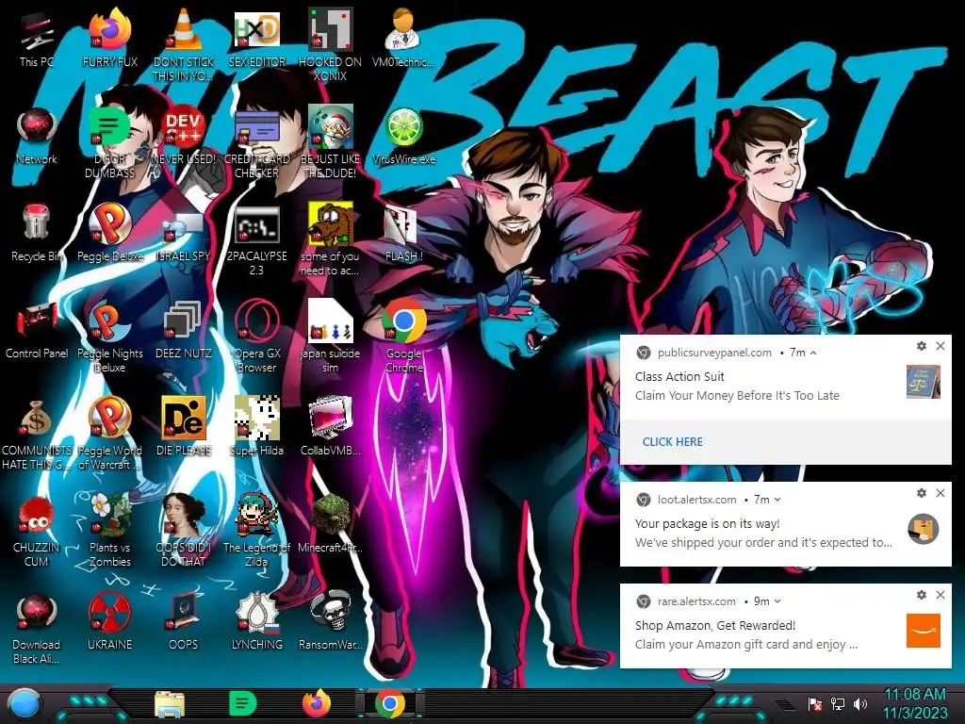965x724 pixels.
Task: Launch Firefox from the taskbar
Action: [x=317, y=703]
